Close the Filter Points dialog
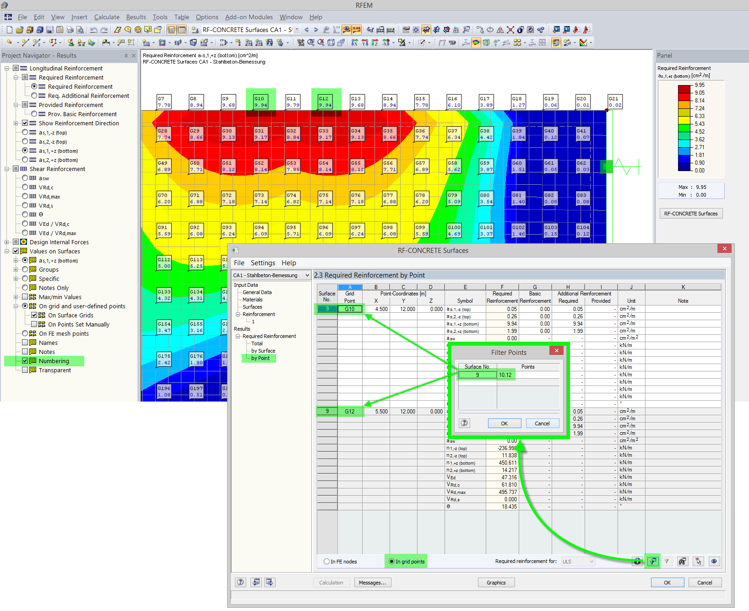 pos(556,351)
